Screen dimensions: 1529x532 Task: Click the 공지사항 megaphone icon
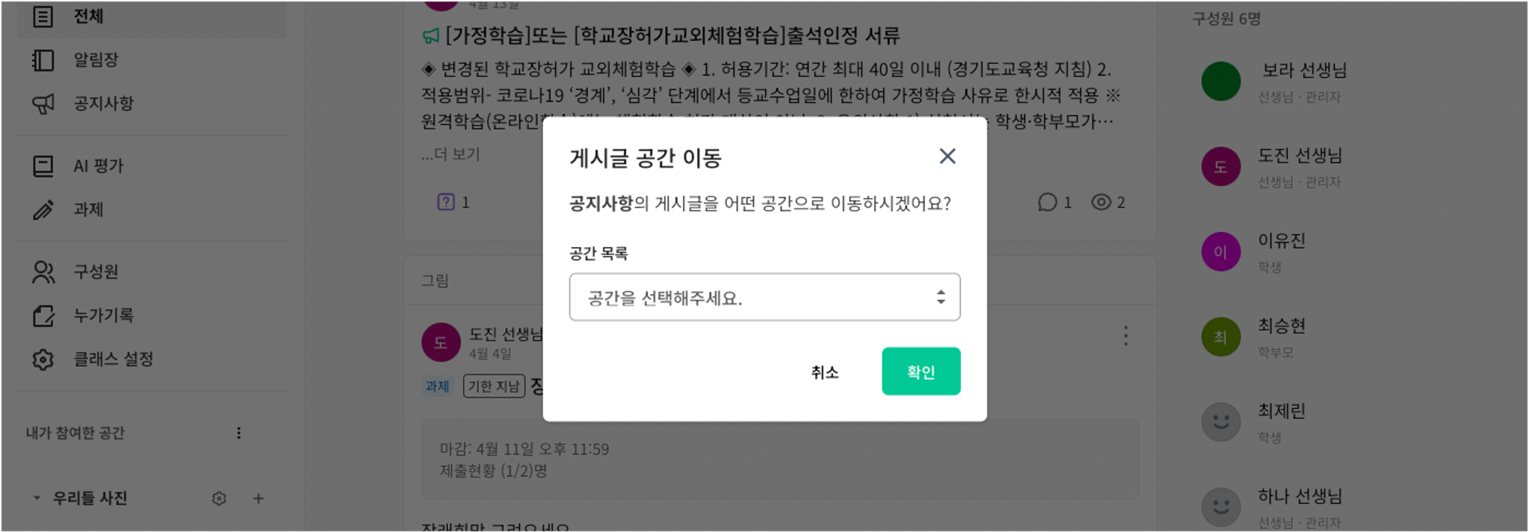pyautogui.click(x=43, y=104)
